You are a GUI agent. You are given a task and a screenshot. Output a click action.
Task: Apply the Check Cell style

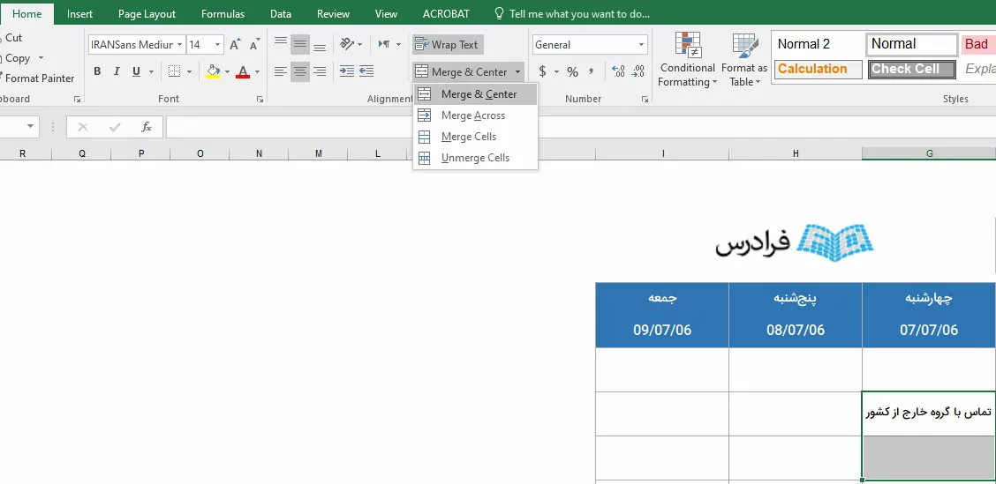point(912,69)
